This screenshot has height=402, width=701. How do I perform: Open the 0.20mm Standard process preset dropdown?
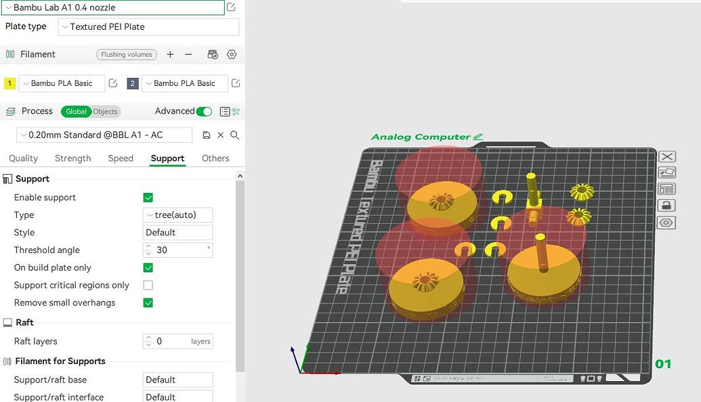pyautogui.click(x=104, y=135)
